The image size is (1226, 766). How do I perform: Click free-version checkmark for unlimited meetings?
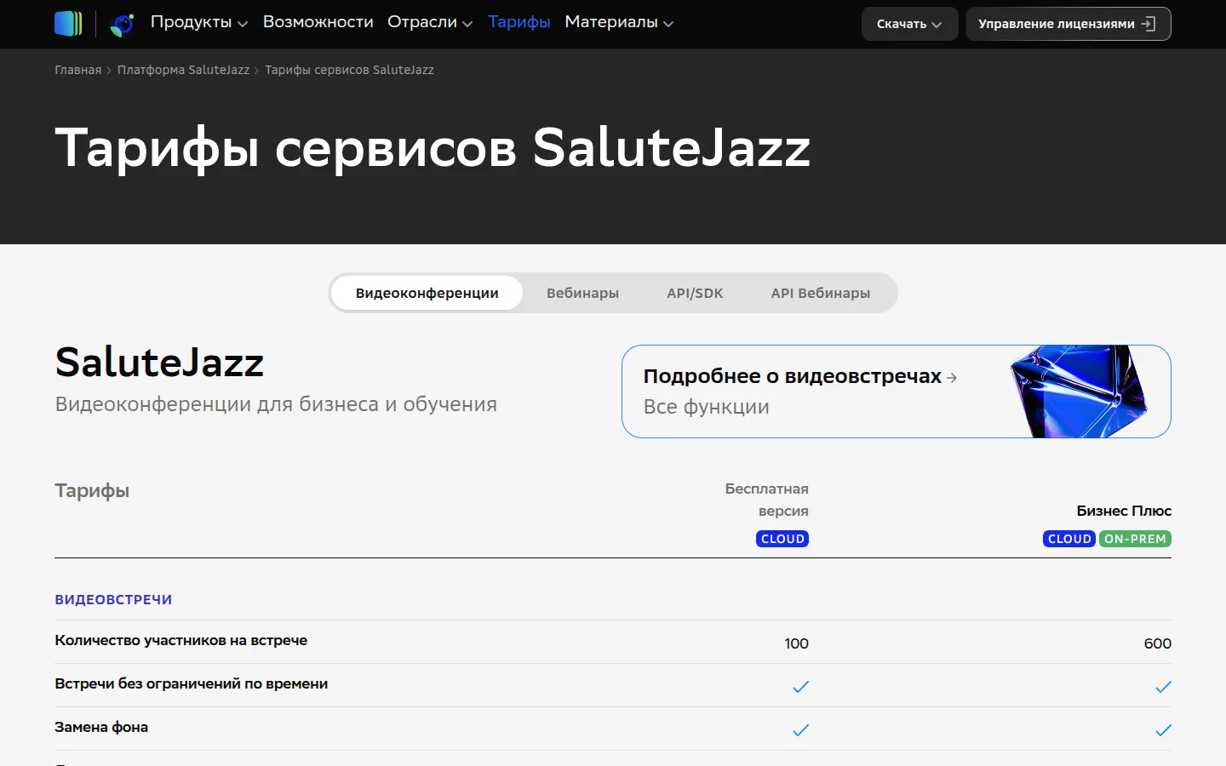point(800,687)
